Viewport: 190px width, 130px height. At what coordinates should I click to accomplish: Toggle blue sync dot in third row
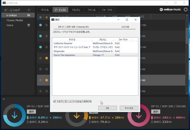(x=40, y=47)
